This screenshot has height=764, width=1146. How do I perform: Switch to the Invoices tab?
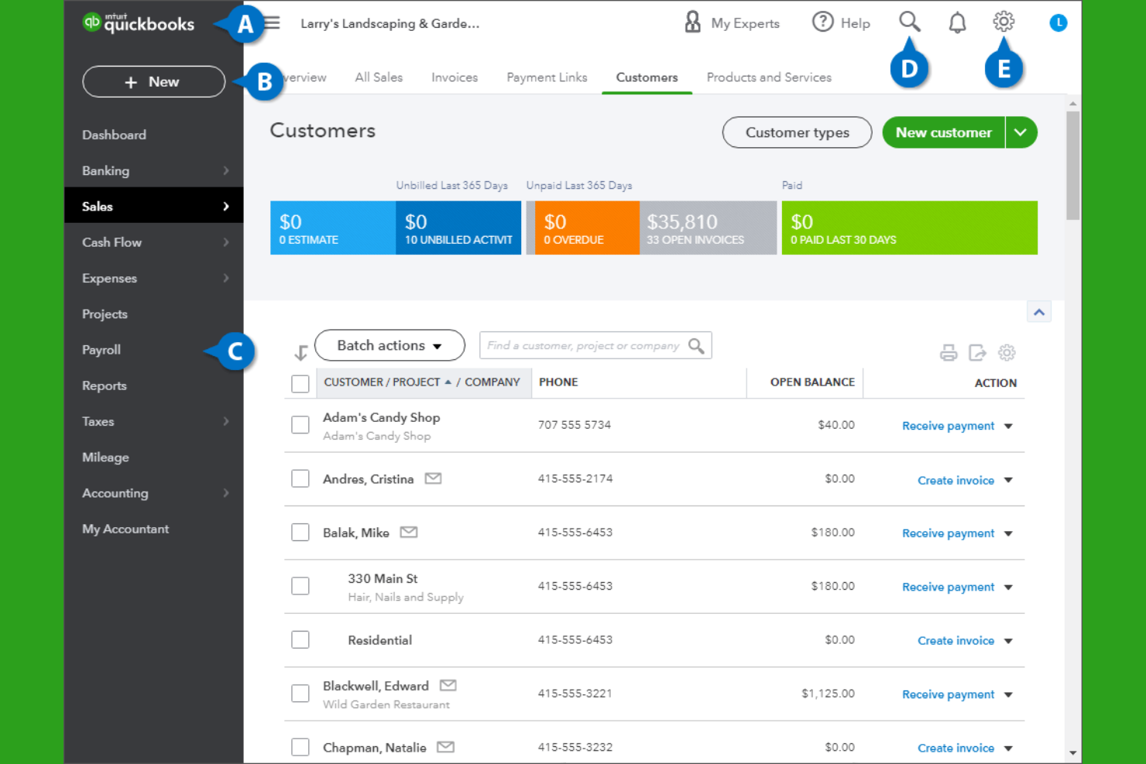coord(454,77)
